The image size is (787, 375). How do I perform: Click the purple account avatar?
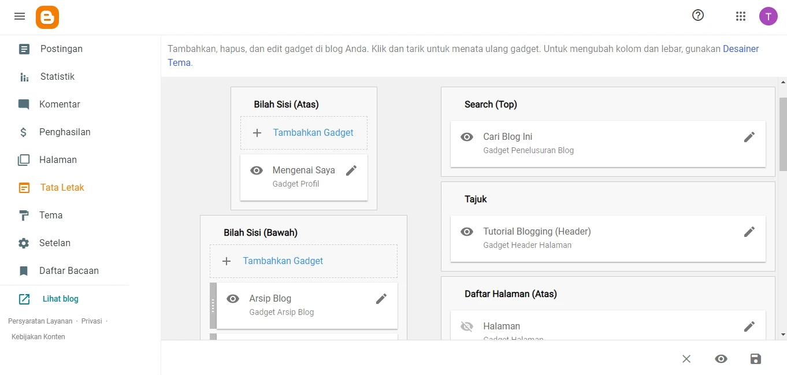point(768,16)
